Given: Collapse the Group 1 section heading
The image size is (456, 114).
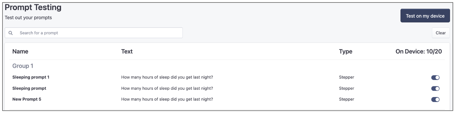Looking at the screenshot, I should pos(23,66).
